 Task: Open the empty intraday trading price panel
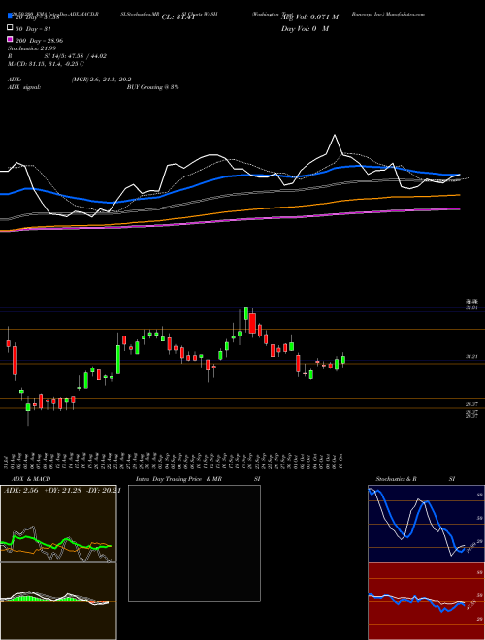tap(194, 543)
